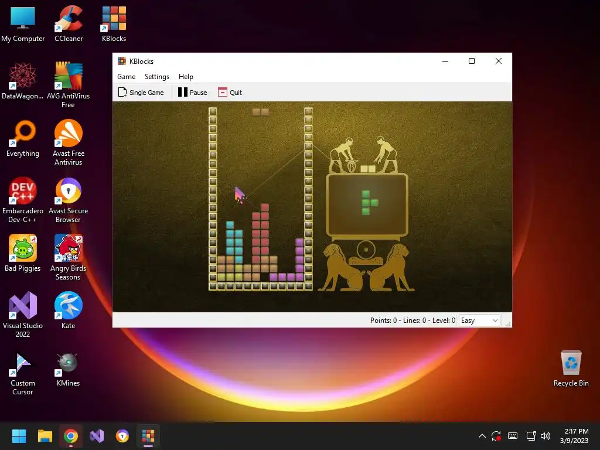This screenshot has height=450, width=600.
Task: Open the clock showing 2:17 PM
Action: [574, 436]
